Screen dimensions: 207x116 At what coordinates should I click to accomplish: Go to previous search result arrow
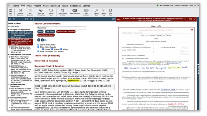pyautogui.click(x=39, y=40)
